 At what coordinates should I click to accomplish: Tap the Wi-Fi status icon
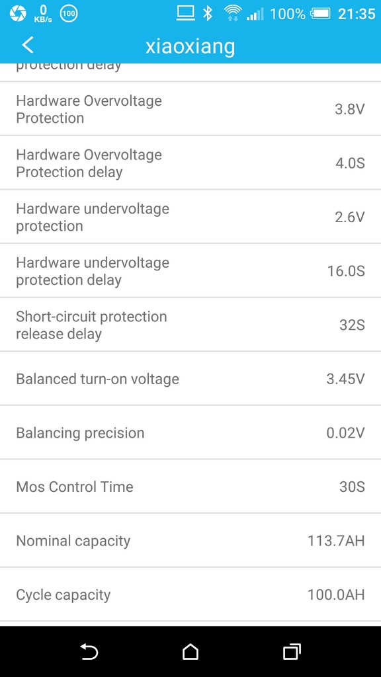pos(233,13)
